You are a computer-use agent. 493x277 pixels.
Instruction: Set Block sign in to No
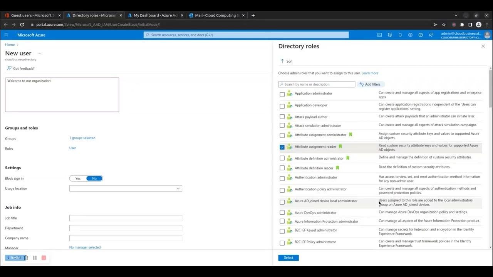click(x=94, y=179)
